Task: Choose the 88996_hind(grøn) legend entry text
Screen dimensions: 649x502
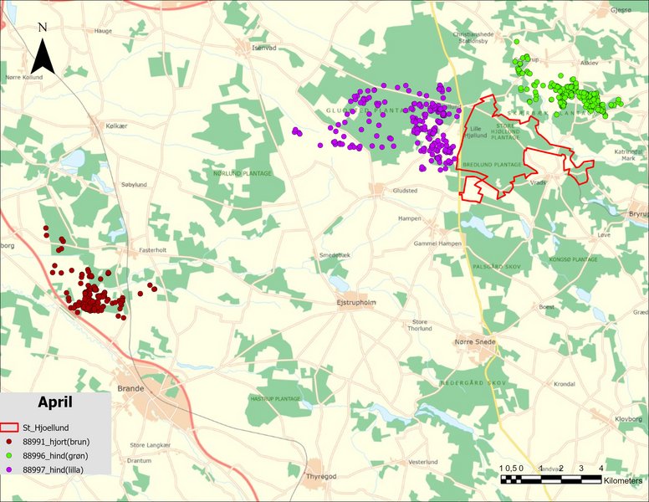Action: (x=59, y=456)
